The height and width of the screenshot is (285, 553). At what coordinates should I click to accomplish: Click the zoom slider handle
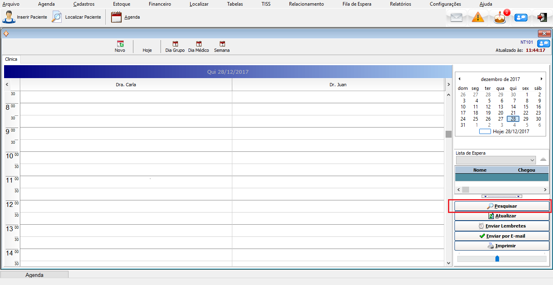[x=497, y=258]
